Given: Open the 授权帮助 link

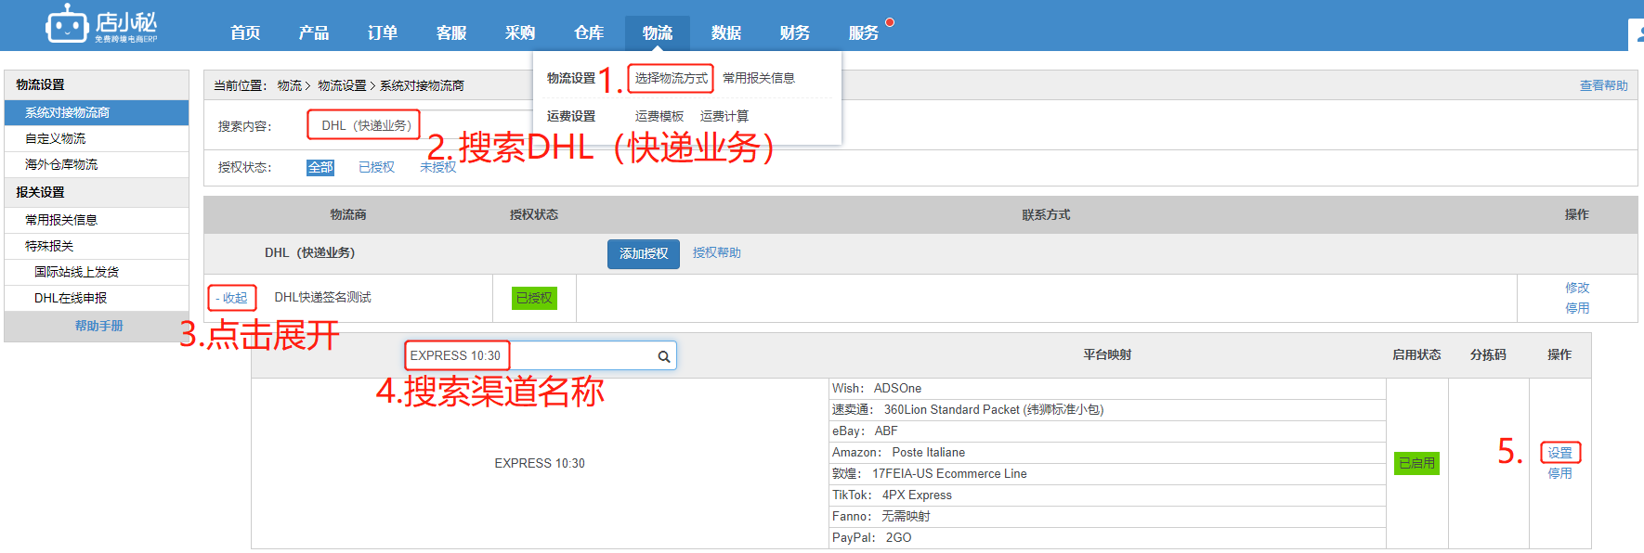Looking at the screenshot, I should 717,252.
